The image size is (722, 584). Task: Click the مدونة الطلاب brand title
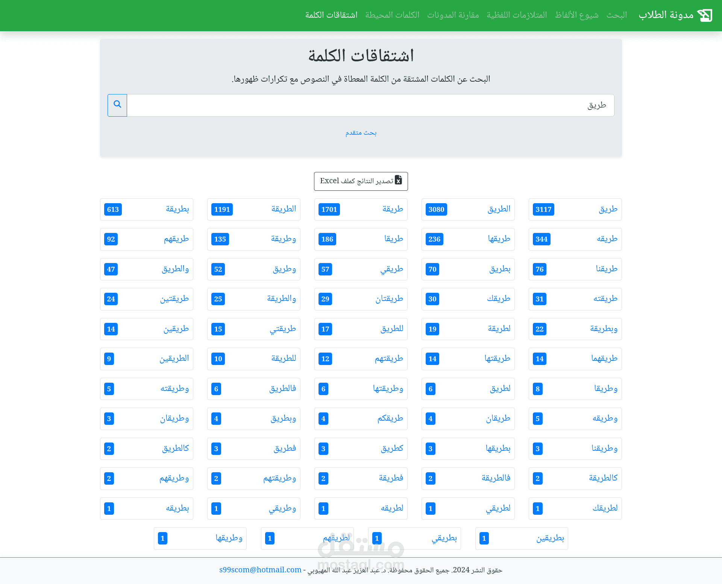(x=666, y=15)
